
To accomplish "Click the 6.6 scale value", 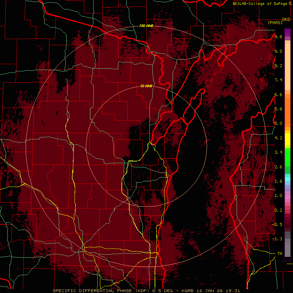I will [x=278, y=94].
